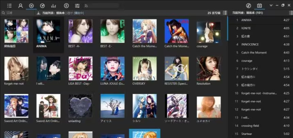The height and width of the screenshot is (138, 293).
Task: Expand the chevron dropdown near window controls
Action: click(271, 5)
